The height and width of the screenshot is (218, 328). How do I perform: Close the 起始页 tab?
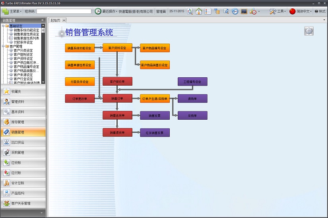(x=64, y=20)
